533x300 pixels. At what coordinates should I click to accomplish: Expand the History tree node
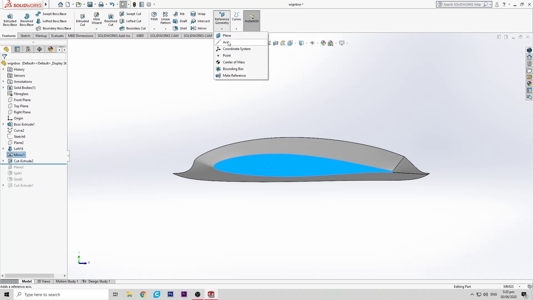pyautogui.click(x=3, y=69)
